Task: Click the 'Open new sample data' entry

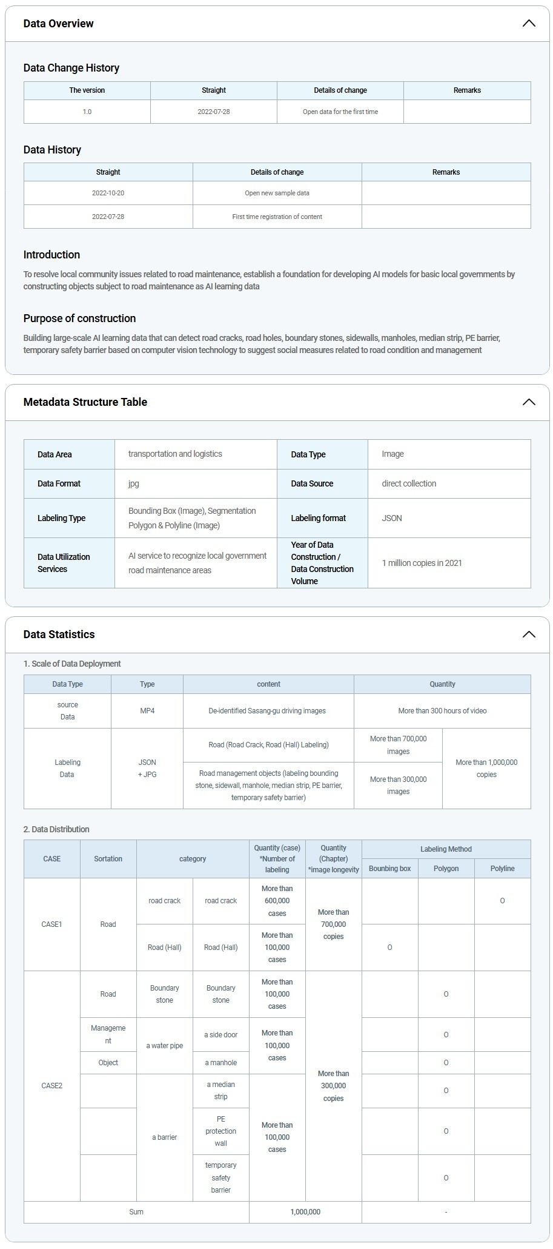Action: coord(277,193)
